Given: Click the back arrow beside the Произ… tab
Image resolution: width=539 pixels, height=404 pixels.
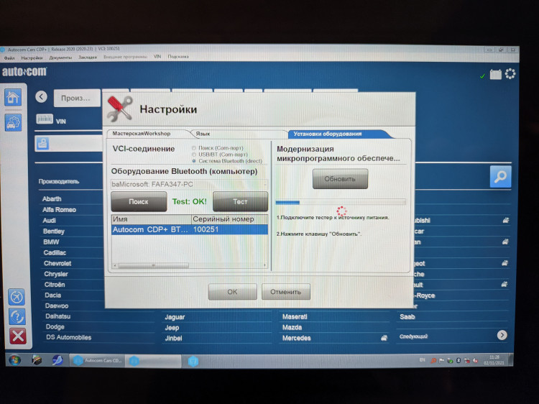Looking at the screenshot, I should pos(41,97).
